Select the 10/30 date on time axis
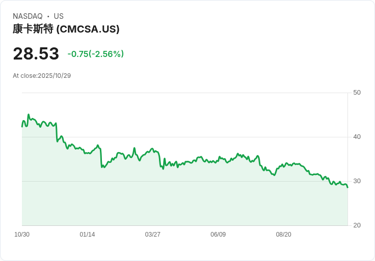This screenshot has width=375, height=261. (22, 235)
